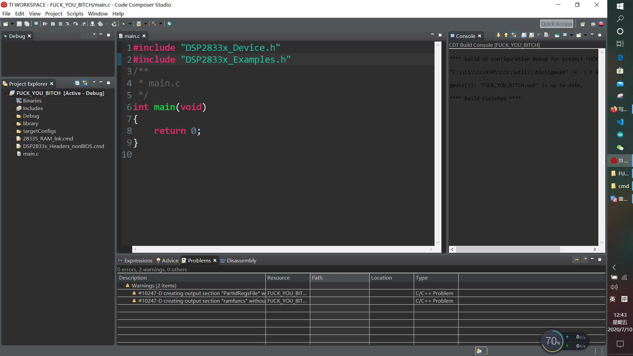Expand the Includes folder tree node
This screenshot has height=356, width=633.
(13, 108)
